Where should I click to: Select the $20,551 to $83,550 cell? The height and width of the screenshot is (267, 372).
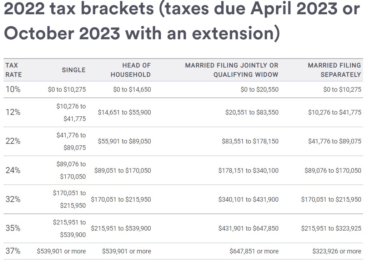click(x=252, y=112)
